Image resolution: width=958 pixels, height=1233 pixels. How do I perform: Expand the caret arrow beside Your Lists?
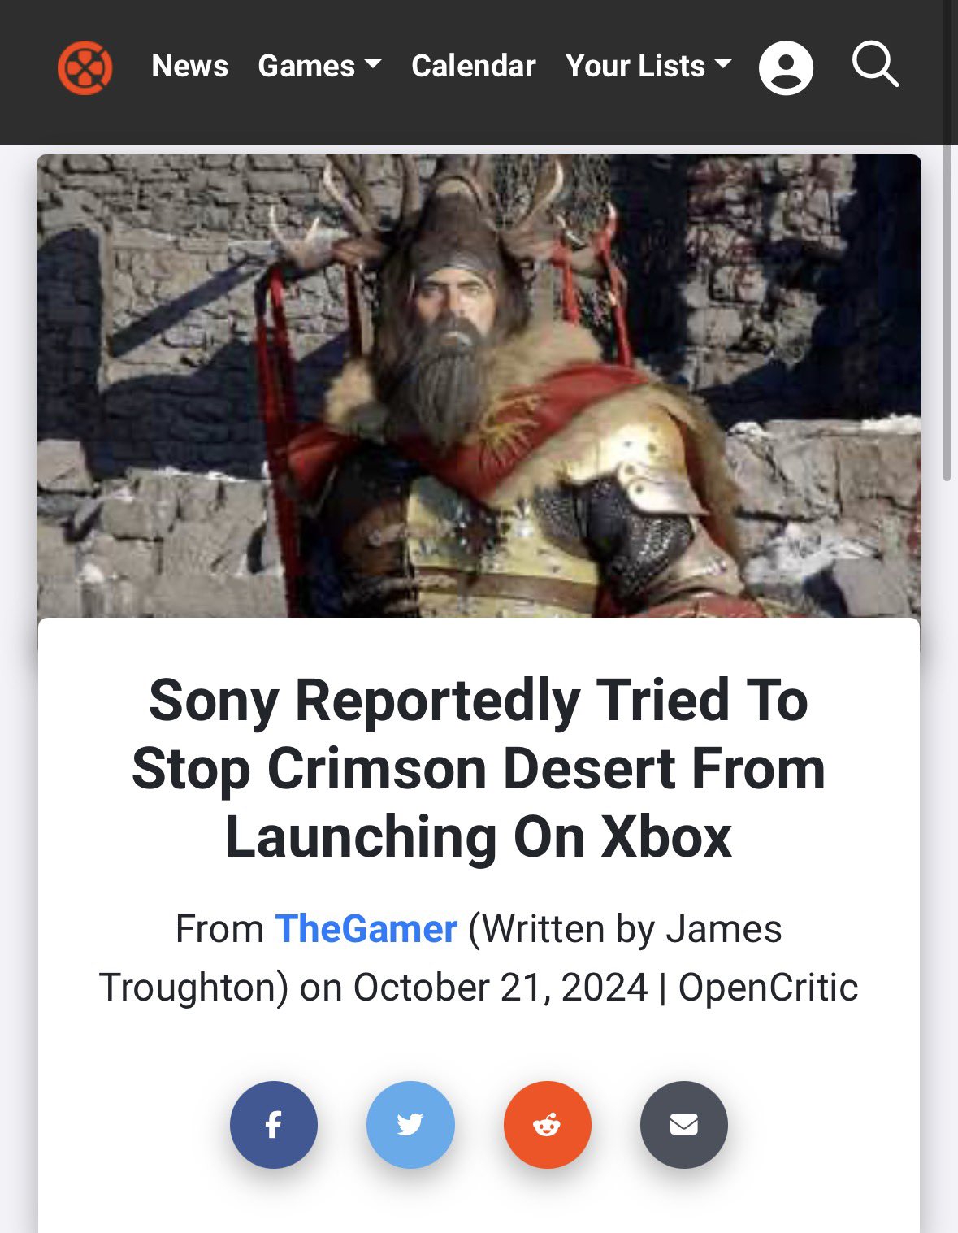point(722,64)
